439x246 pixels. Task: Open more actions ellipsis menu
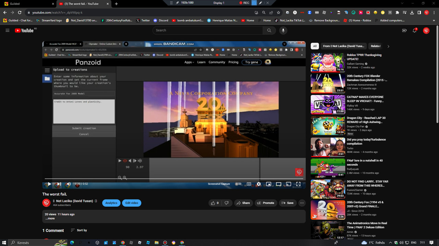(302, 203)
